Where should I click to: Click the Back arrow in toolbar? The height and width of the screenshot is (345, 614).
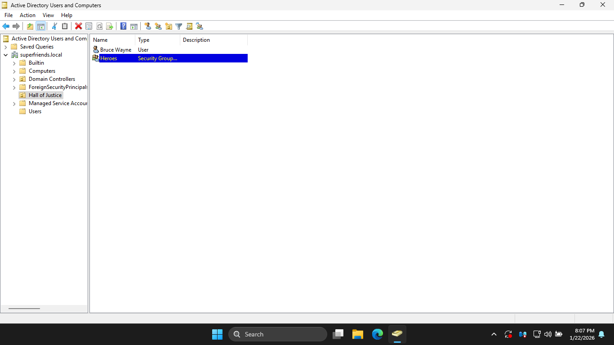6,27
